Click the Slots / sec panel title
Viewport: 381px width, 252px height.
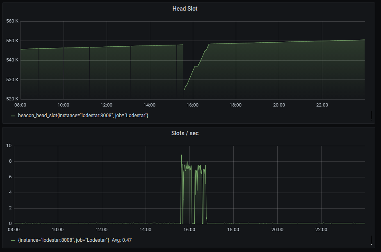pyautogui.click(x=185, y=133)
